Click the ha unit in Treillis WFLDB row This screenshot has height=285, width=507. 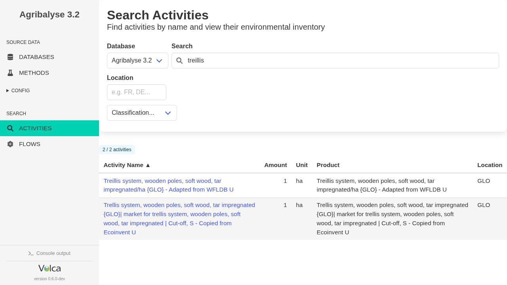(299, 181)
